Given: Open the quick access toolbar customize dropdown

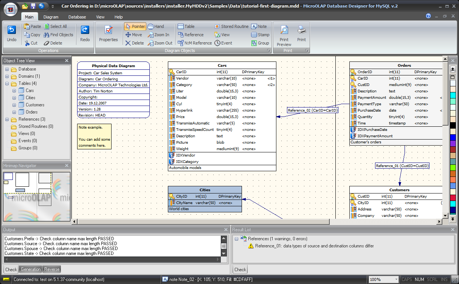Looking at the screenshot, I should [x=53, y=6].
